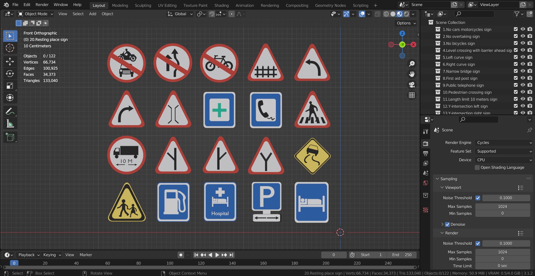Disable render for 9.Public telephone sign
This screenshot has width=535, height=276.
[x=530, y=85]
